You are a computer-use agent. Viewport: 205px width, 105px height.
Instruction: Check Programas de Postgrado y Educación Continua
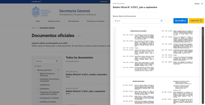(x=38, y=92)
